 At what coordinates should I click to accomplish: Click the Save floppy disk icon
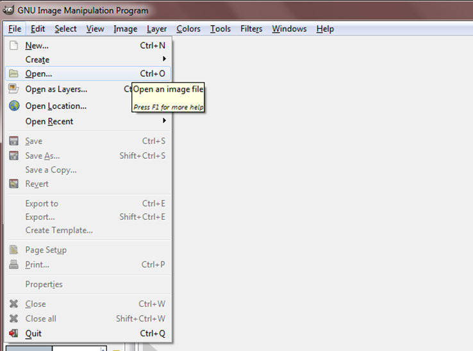point(13,141)
